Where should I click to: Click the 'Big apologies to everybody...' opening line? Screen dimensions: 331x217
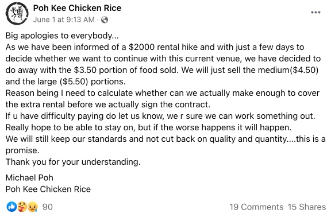point(62,36)
